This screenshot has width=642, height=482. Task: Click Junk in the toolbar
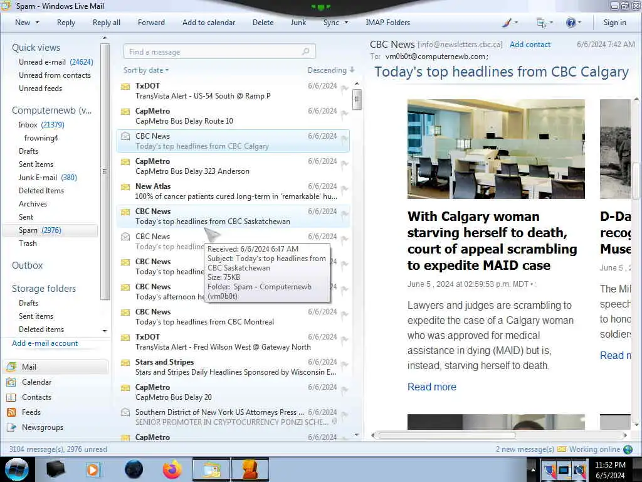click(298, 23)
